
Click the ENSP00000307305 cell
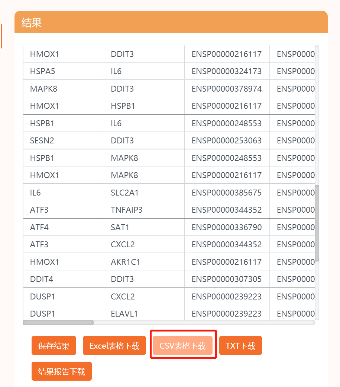coord(227,279)
